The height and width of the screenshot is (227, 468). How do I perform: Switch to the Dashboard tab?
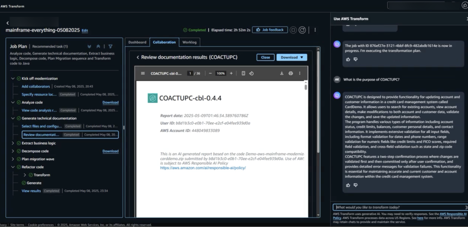pos(137,42)
